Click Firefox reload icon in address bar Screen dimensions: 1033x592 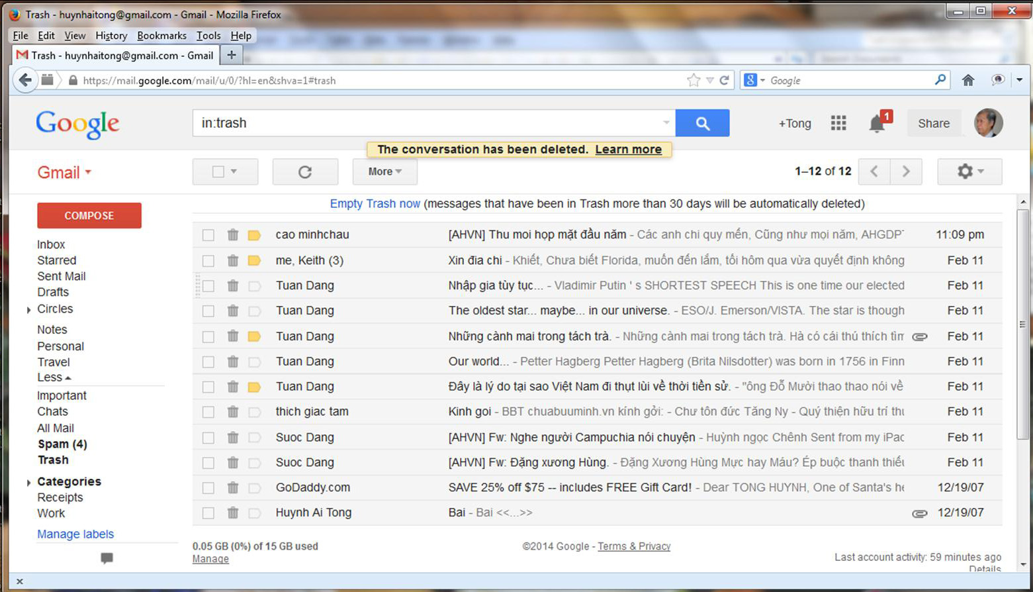(x=725, y=80)
